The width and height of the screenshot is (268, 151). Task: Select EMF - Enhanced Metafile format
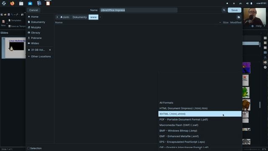pyautogui.click(x=200, y=136)
